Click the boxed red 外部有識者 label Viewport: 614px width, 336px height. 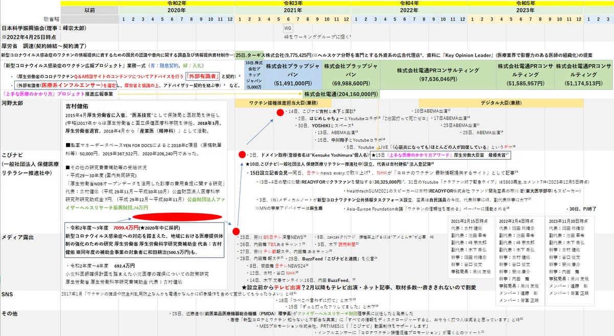click(x=203, y=76)
